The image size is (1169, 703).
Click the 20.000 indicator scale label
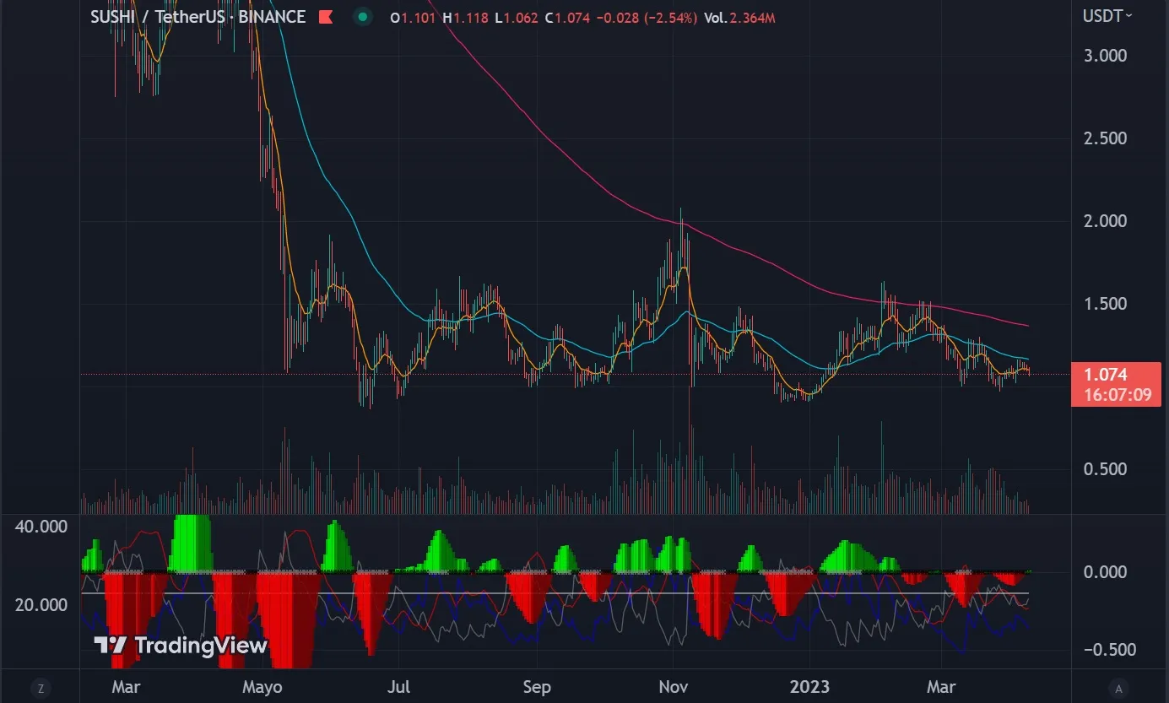point(42,605)
